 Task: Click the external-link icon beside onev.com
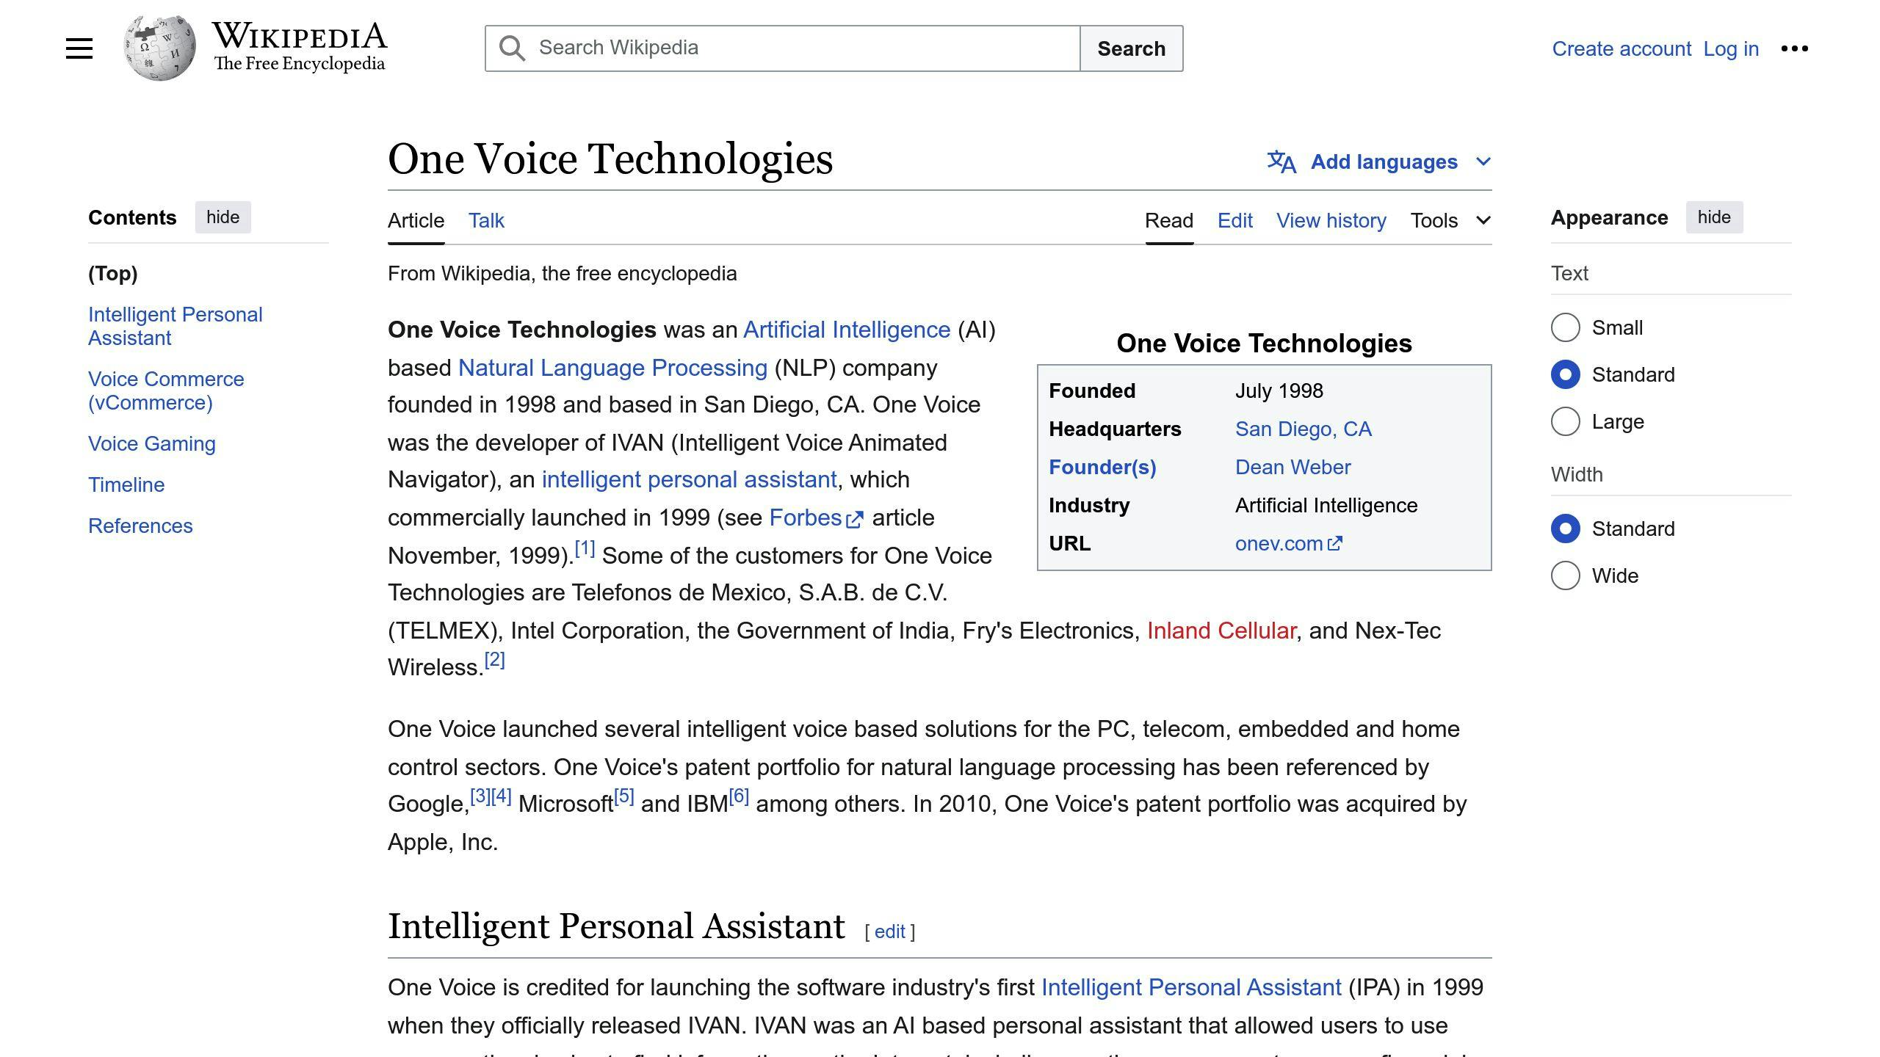coord(1335,543)
